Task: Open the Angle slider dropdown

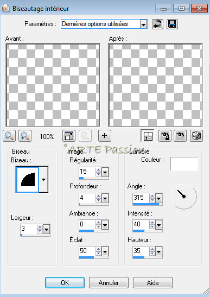Action: tap(158, 198)
